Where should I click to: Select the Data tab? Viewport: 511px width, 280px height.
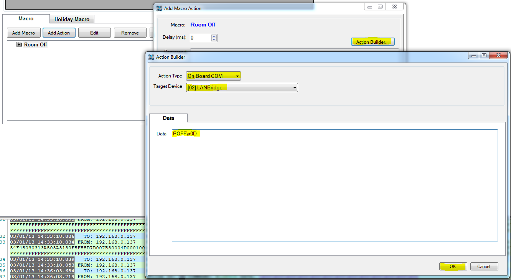click(x=168, y=118)
